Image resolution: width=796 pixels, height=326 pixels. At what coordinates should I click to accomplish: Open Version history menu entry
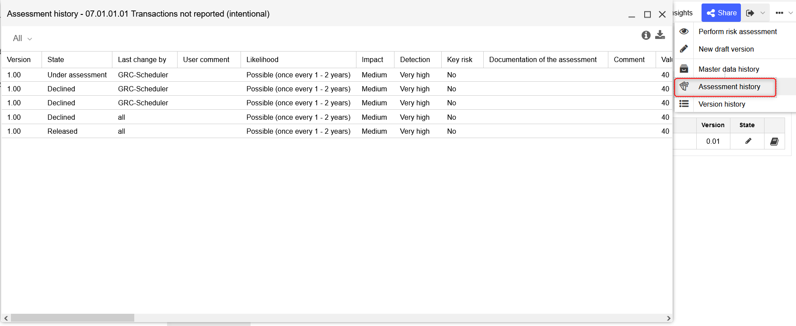click(x=722, y=104)
